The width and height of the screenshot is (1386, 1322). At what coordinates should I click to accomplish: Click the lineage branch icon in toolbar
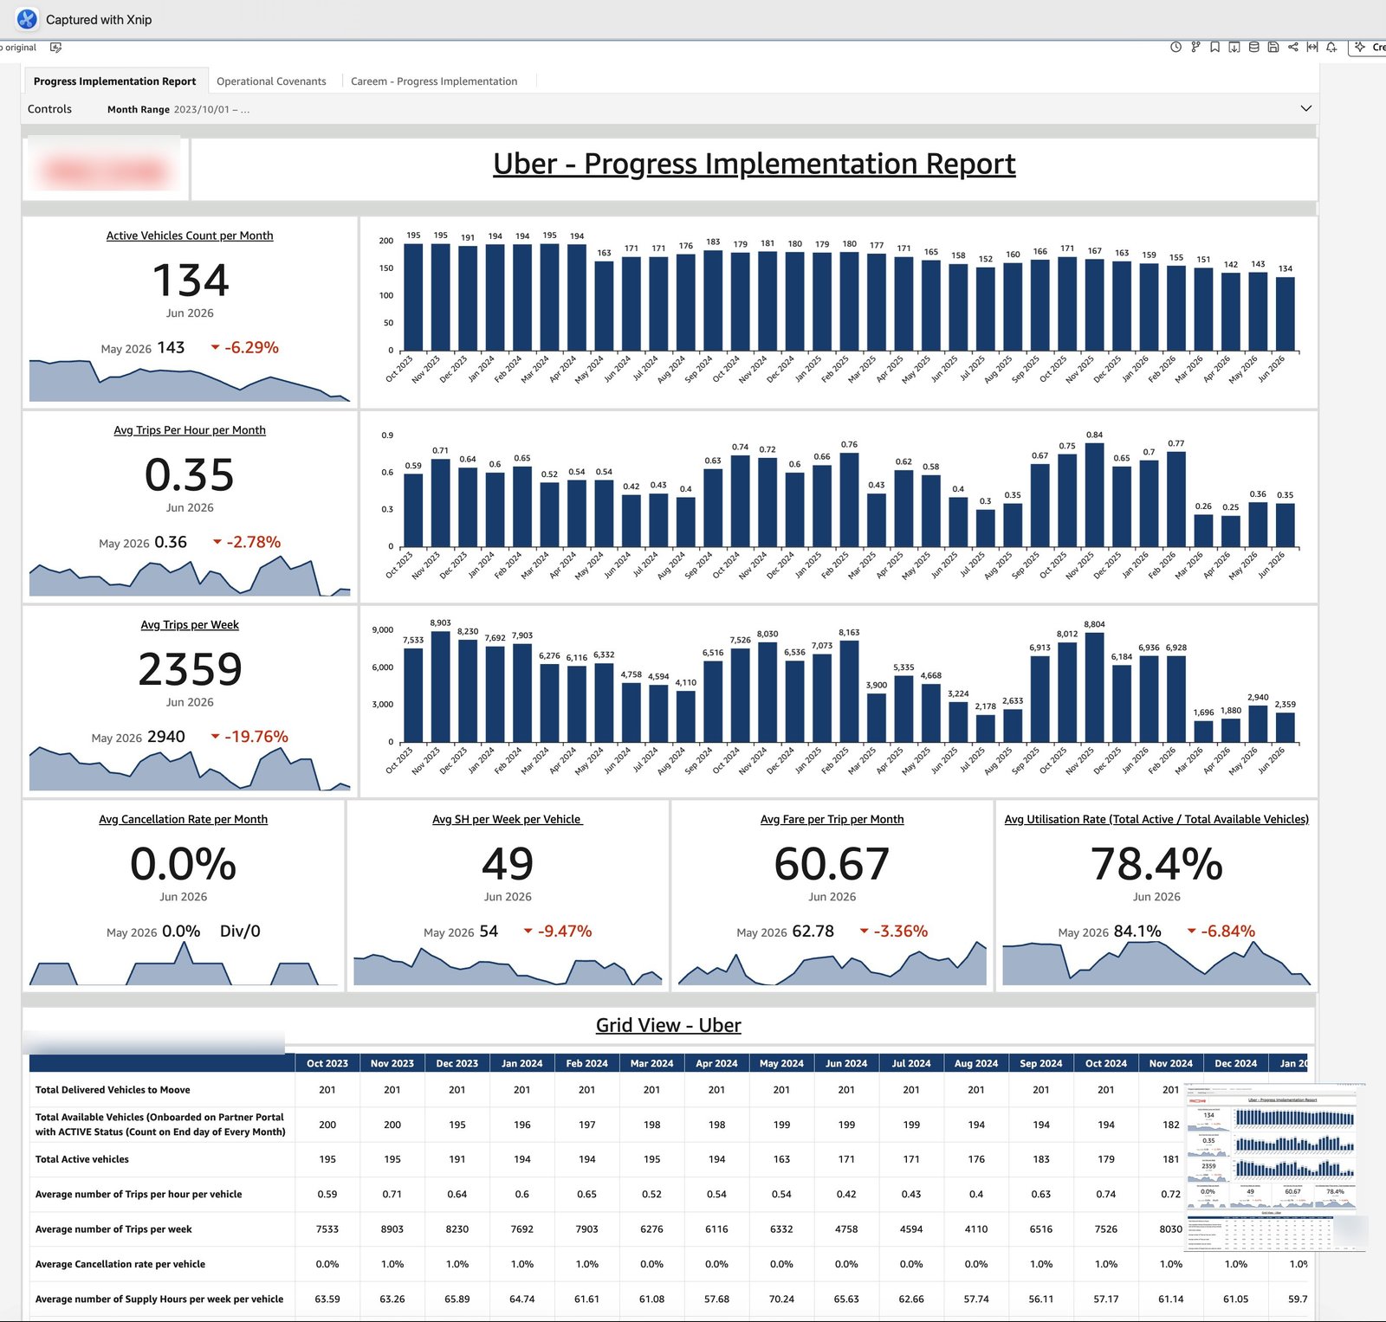tap(1195, 47)
